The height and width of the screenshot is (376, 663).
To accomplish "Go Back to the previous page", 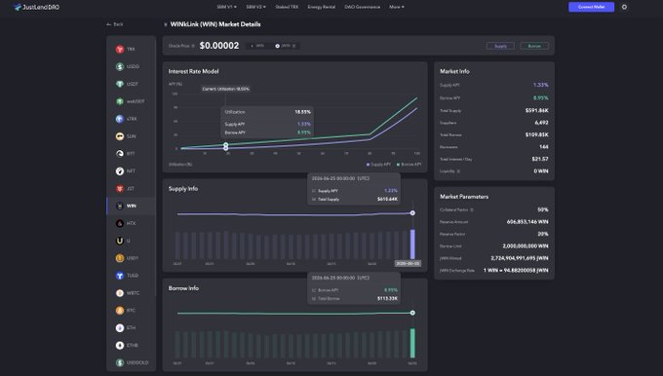I will click(115, 24).
